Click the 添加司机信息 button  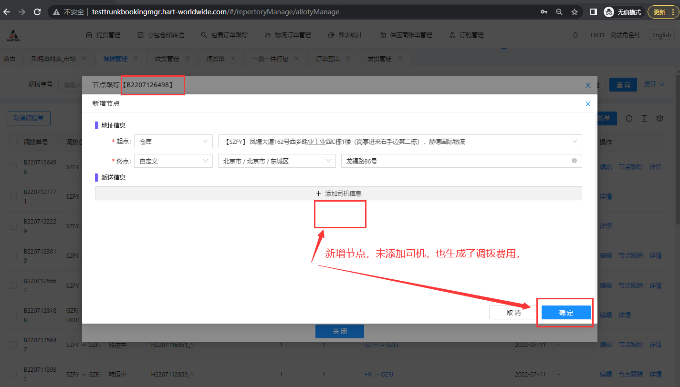pos(338,193)
